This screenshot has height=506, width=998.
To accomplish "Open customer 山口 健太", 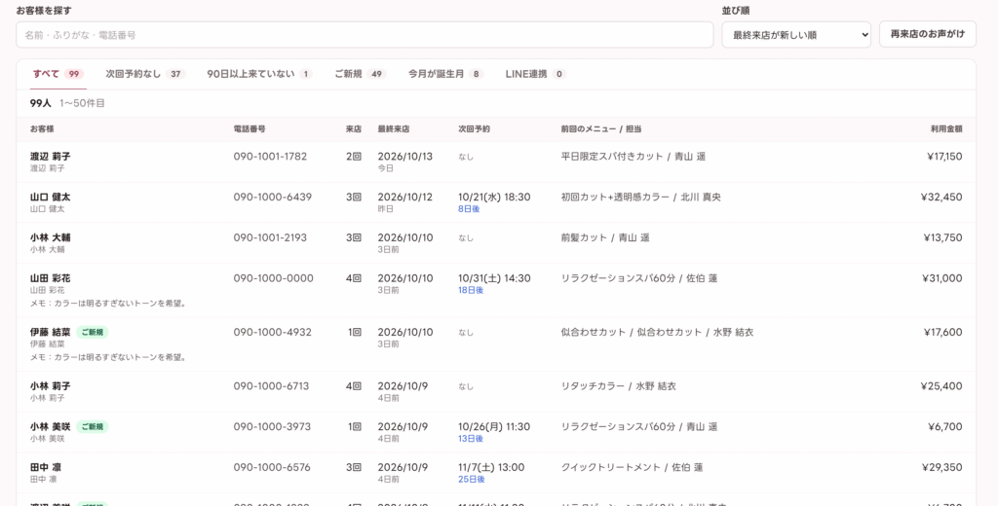I will [51, 198].
